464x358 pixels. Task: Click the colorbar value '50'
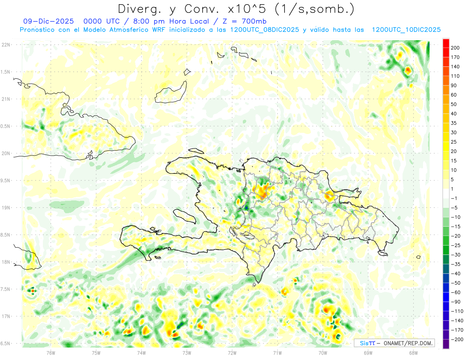[x=454, y=104]
